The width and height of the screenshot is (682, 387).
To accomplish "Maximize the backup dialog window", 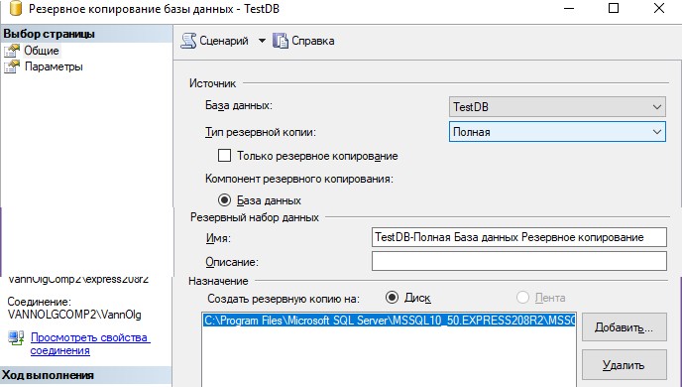I will coord(614,8).
